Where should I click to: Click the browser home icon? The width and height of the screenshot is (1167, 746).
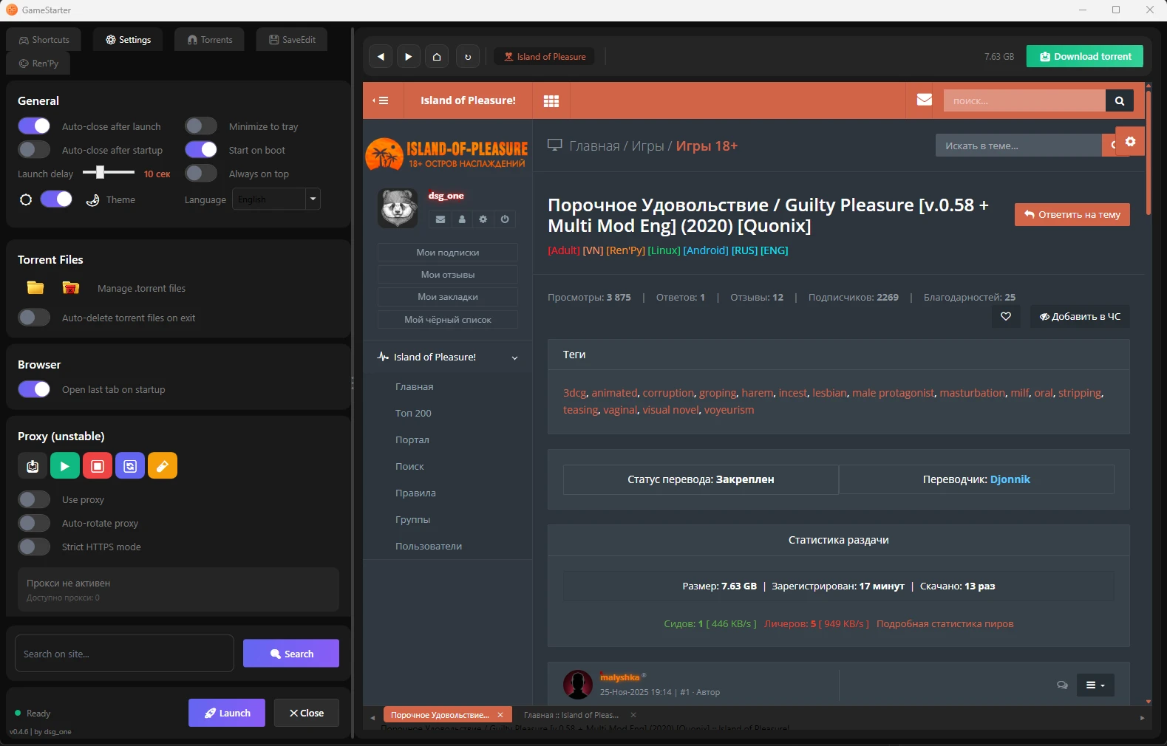[x=437, y=57]
